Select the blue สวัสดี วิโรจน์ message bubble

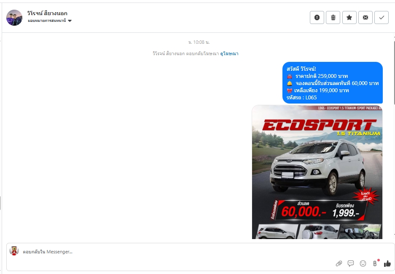coord(333,83)
